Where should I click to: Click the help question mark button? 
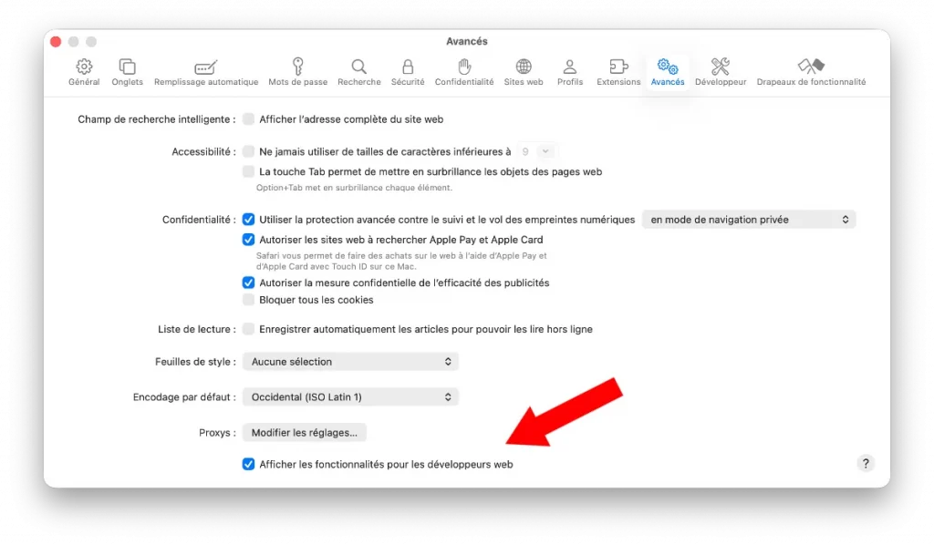[x=865, y=463]
